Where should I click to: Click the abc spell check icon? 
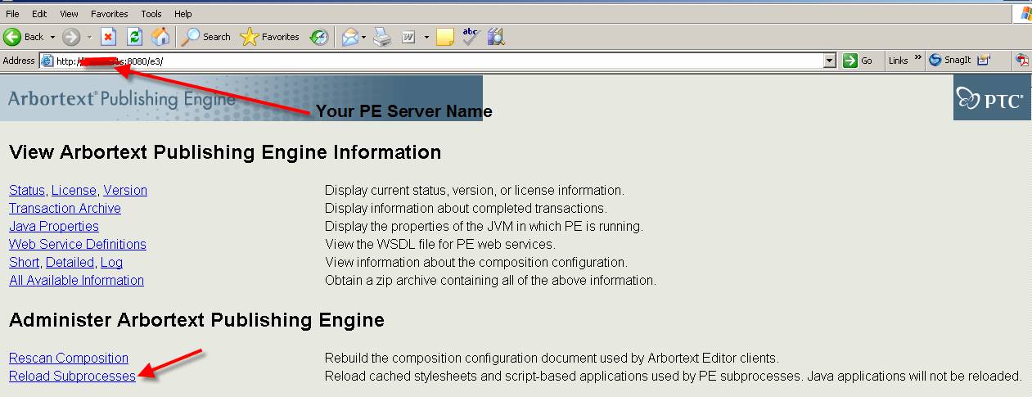tap(470, 37)
